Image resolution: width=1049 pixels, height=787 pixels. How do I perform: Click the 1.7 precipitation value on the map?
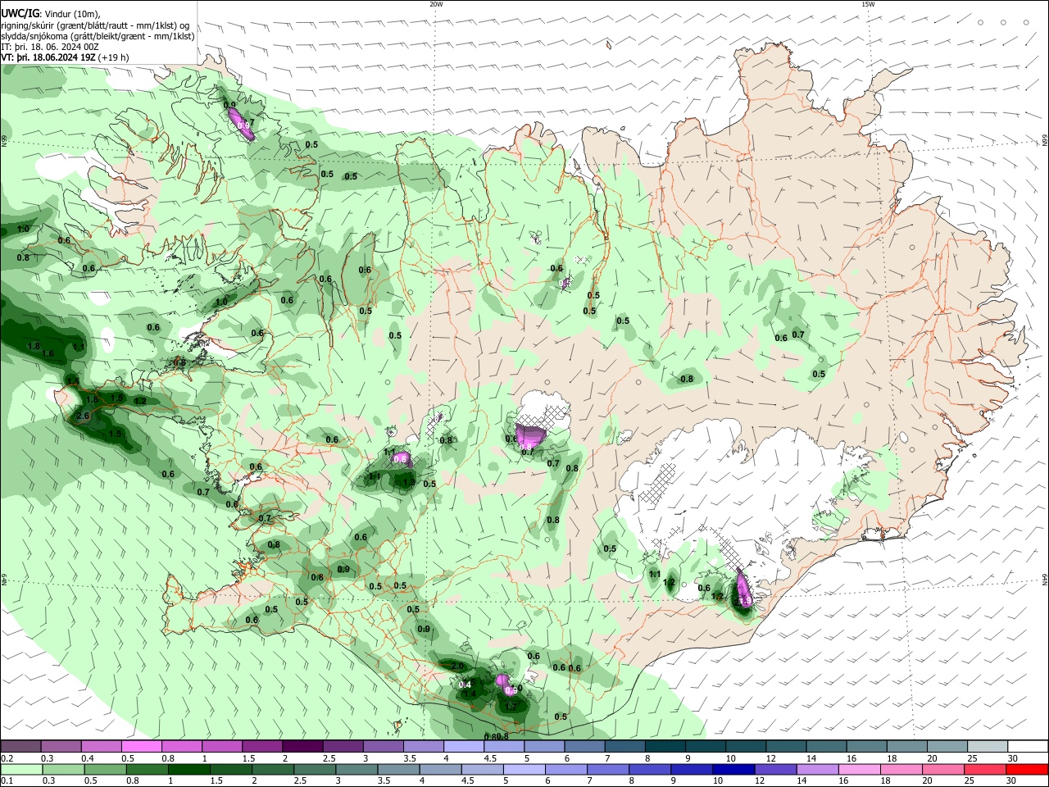[511, 707]
